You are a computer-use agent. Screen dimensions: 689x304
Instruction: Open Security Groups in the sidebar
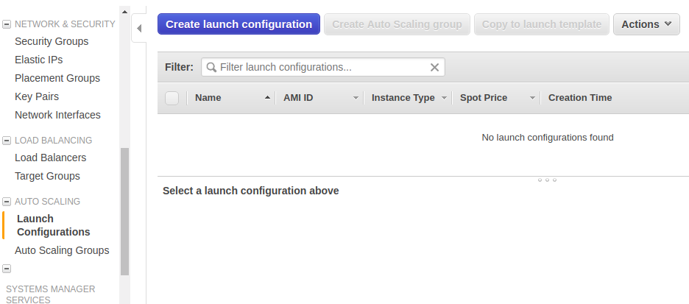(x=52, y=41)
